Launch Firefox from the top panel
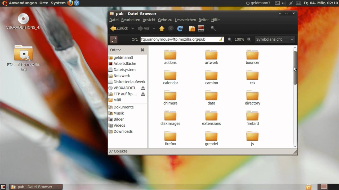This screenshot has height=190, width=339. (x=70, y=3)
